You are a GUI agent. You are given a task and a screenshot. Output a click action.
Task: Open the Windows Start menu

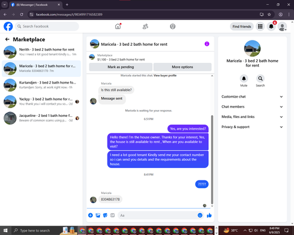click(x=5, y=230)
